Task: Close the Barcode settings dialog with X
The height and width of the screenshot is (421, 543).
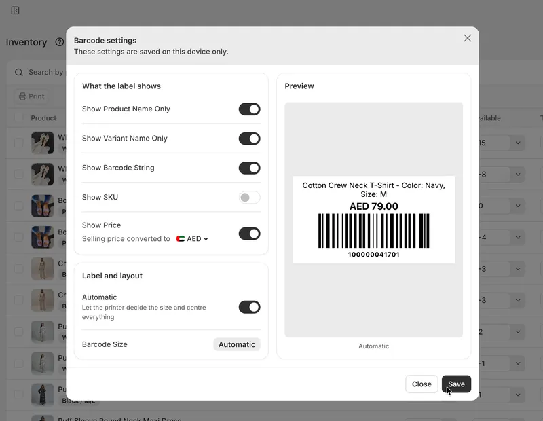Action: 468,38
